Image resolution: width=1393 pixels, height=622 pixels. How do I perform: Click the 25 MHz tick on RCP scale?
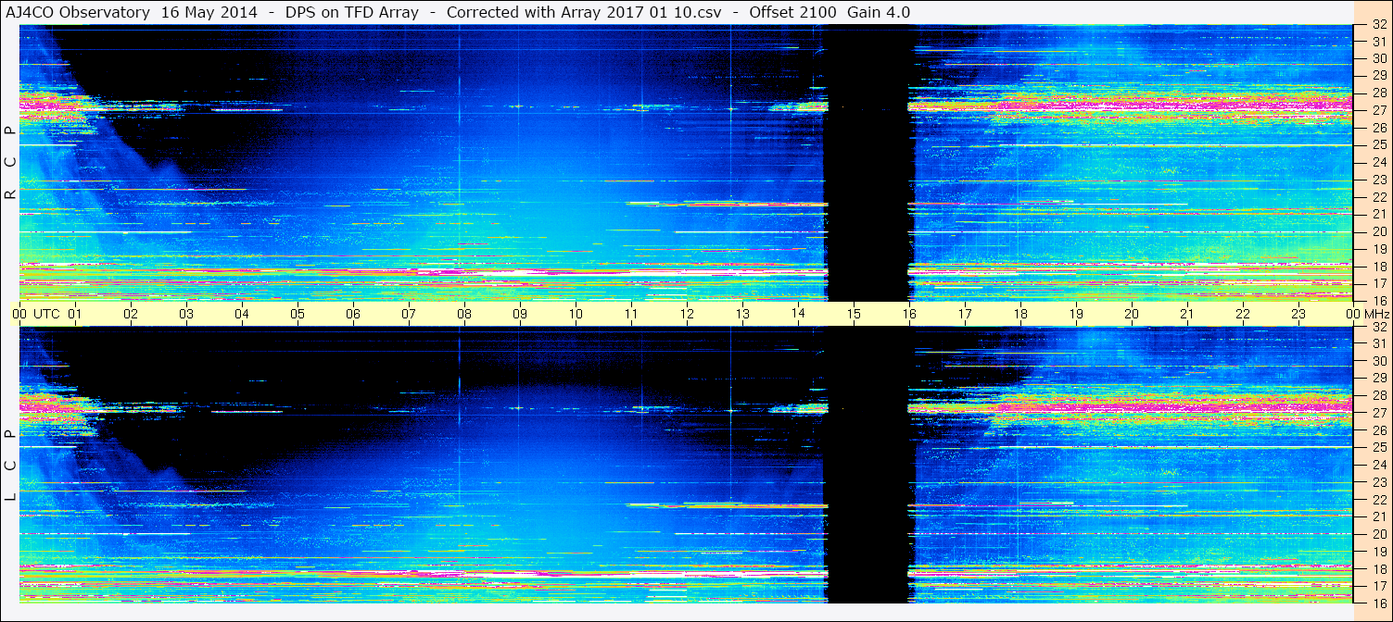coord(1378,145)
